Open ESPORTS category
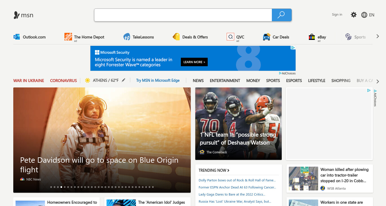This screenshot has width=386, height=206. [x=294, y=81]
